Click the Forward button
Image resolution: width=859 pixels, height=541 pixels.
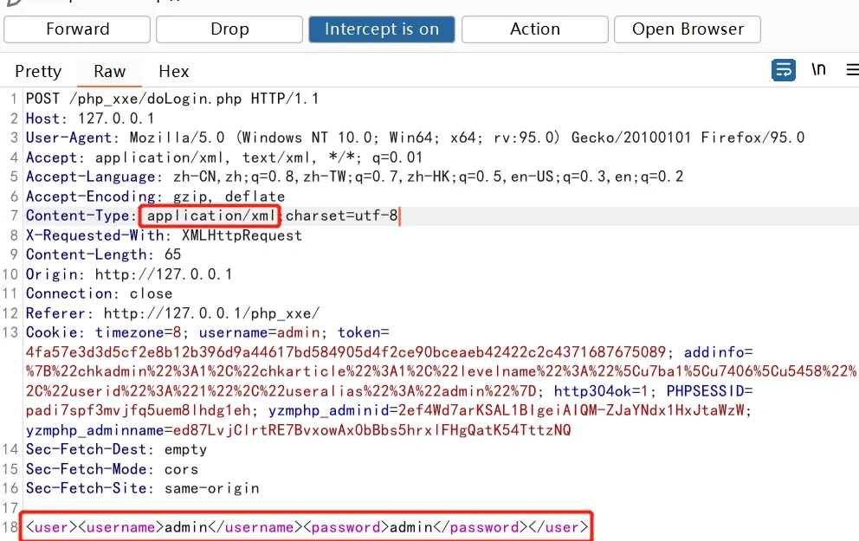(x=77, y=29)
